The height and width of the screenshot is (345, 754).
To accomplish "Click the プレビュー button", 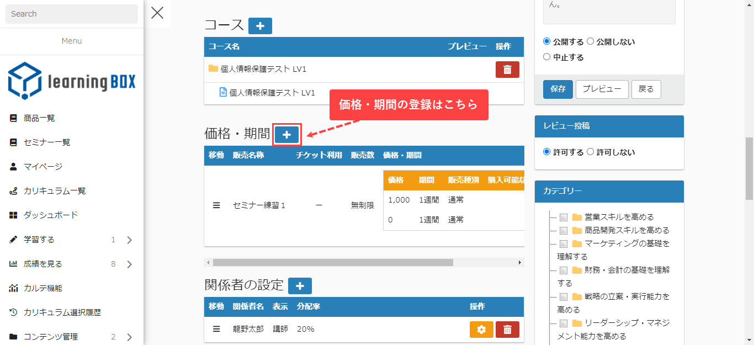I will tap(602, 89).
